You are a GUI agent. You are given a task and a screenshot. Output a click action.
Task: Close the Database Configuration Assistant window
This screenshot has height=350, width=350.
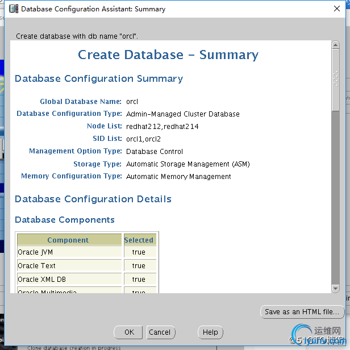(337, 9)
